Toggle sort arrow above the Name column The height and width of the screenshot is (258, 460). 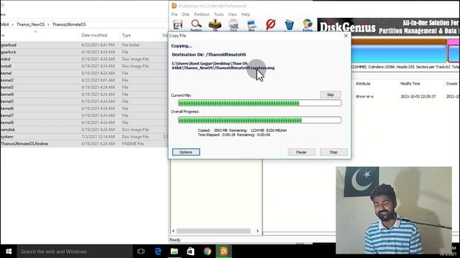tap(35, 32)
